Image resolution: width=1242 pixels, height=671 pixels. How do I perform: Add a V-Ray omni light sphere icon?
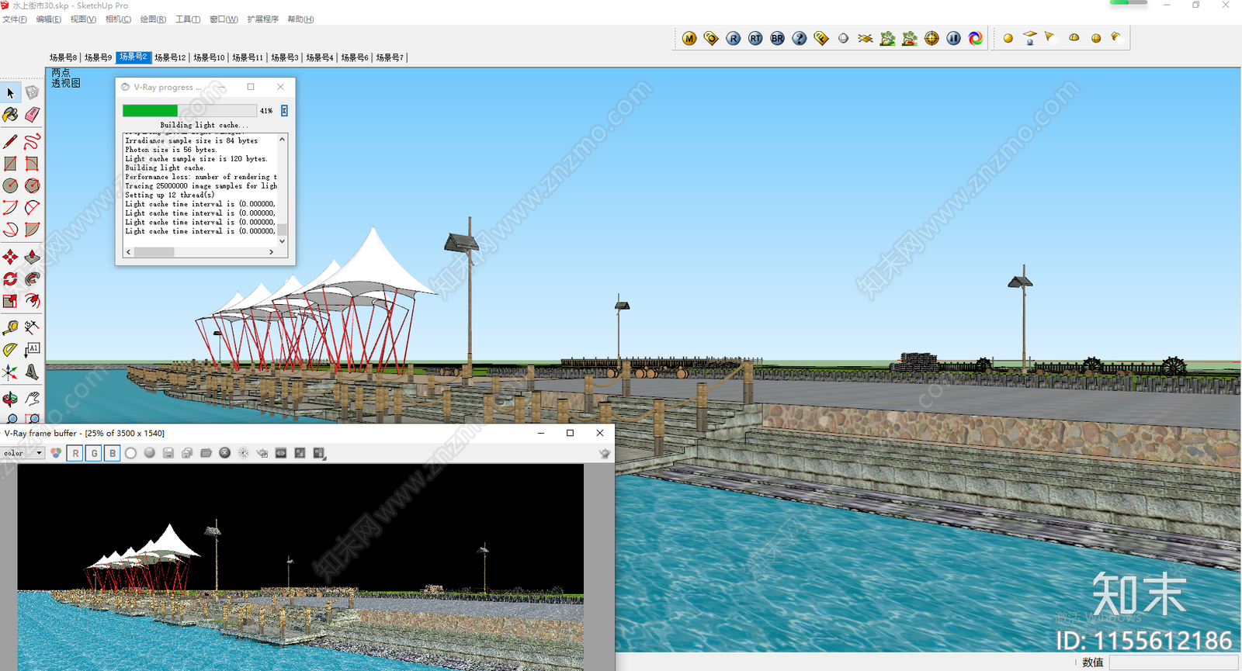[1008, 38]
